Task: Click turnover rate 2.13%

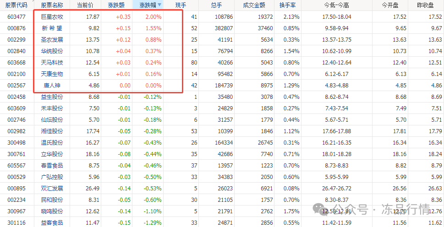Action: [x=291, y=17]
